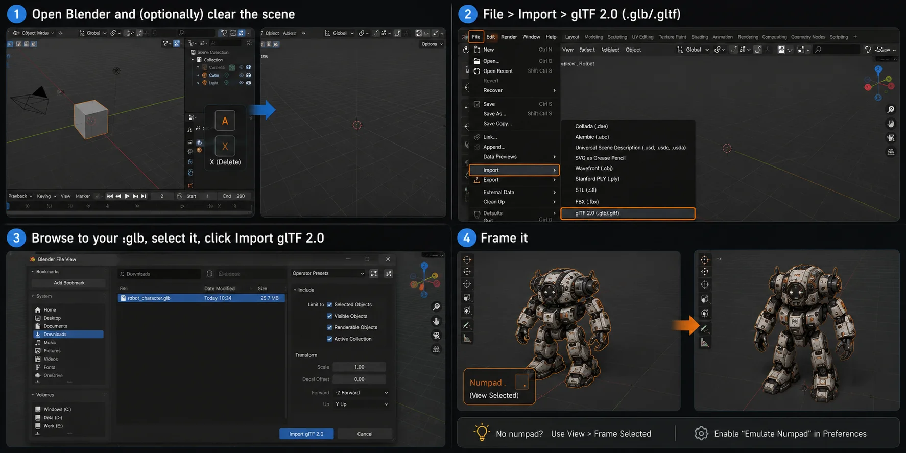Click the Home icon in the System list
Screen dimensions: 906x453
38,310
